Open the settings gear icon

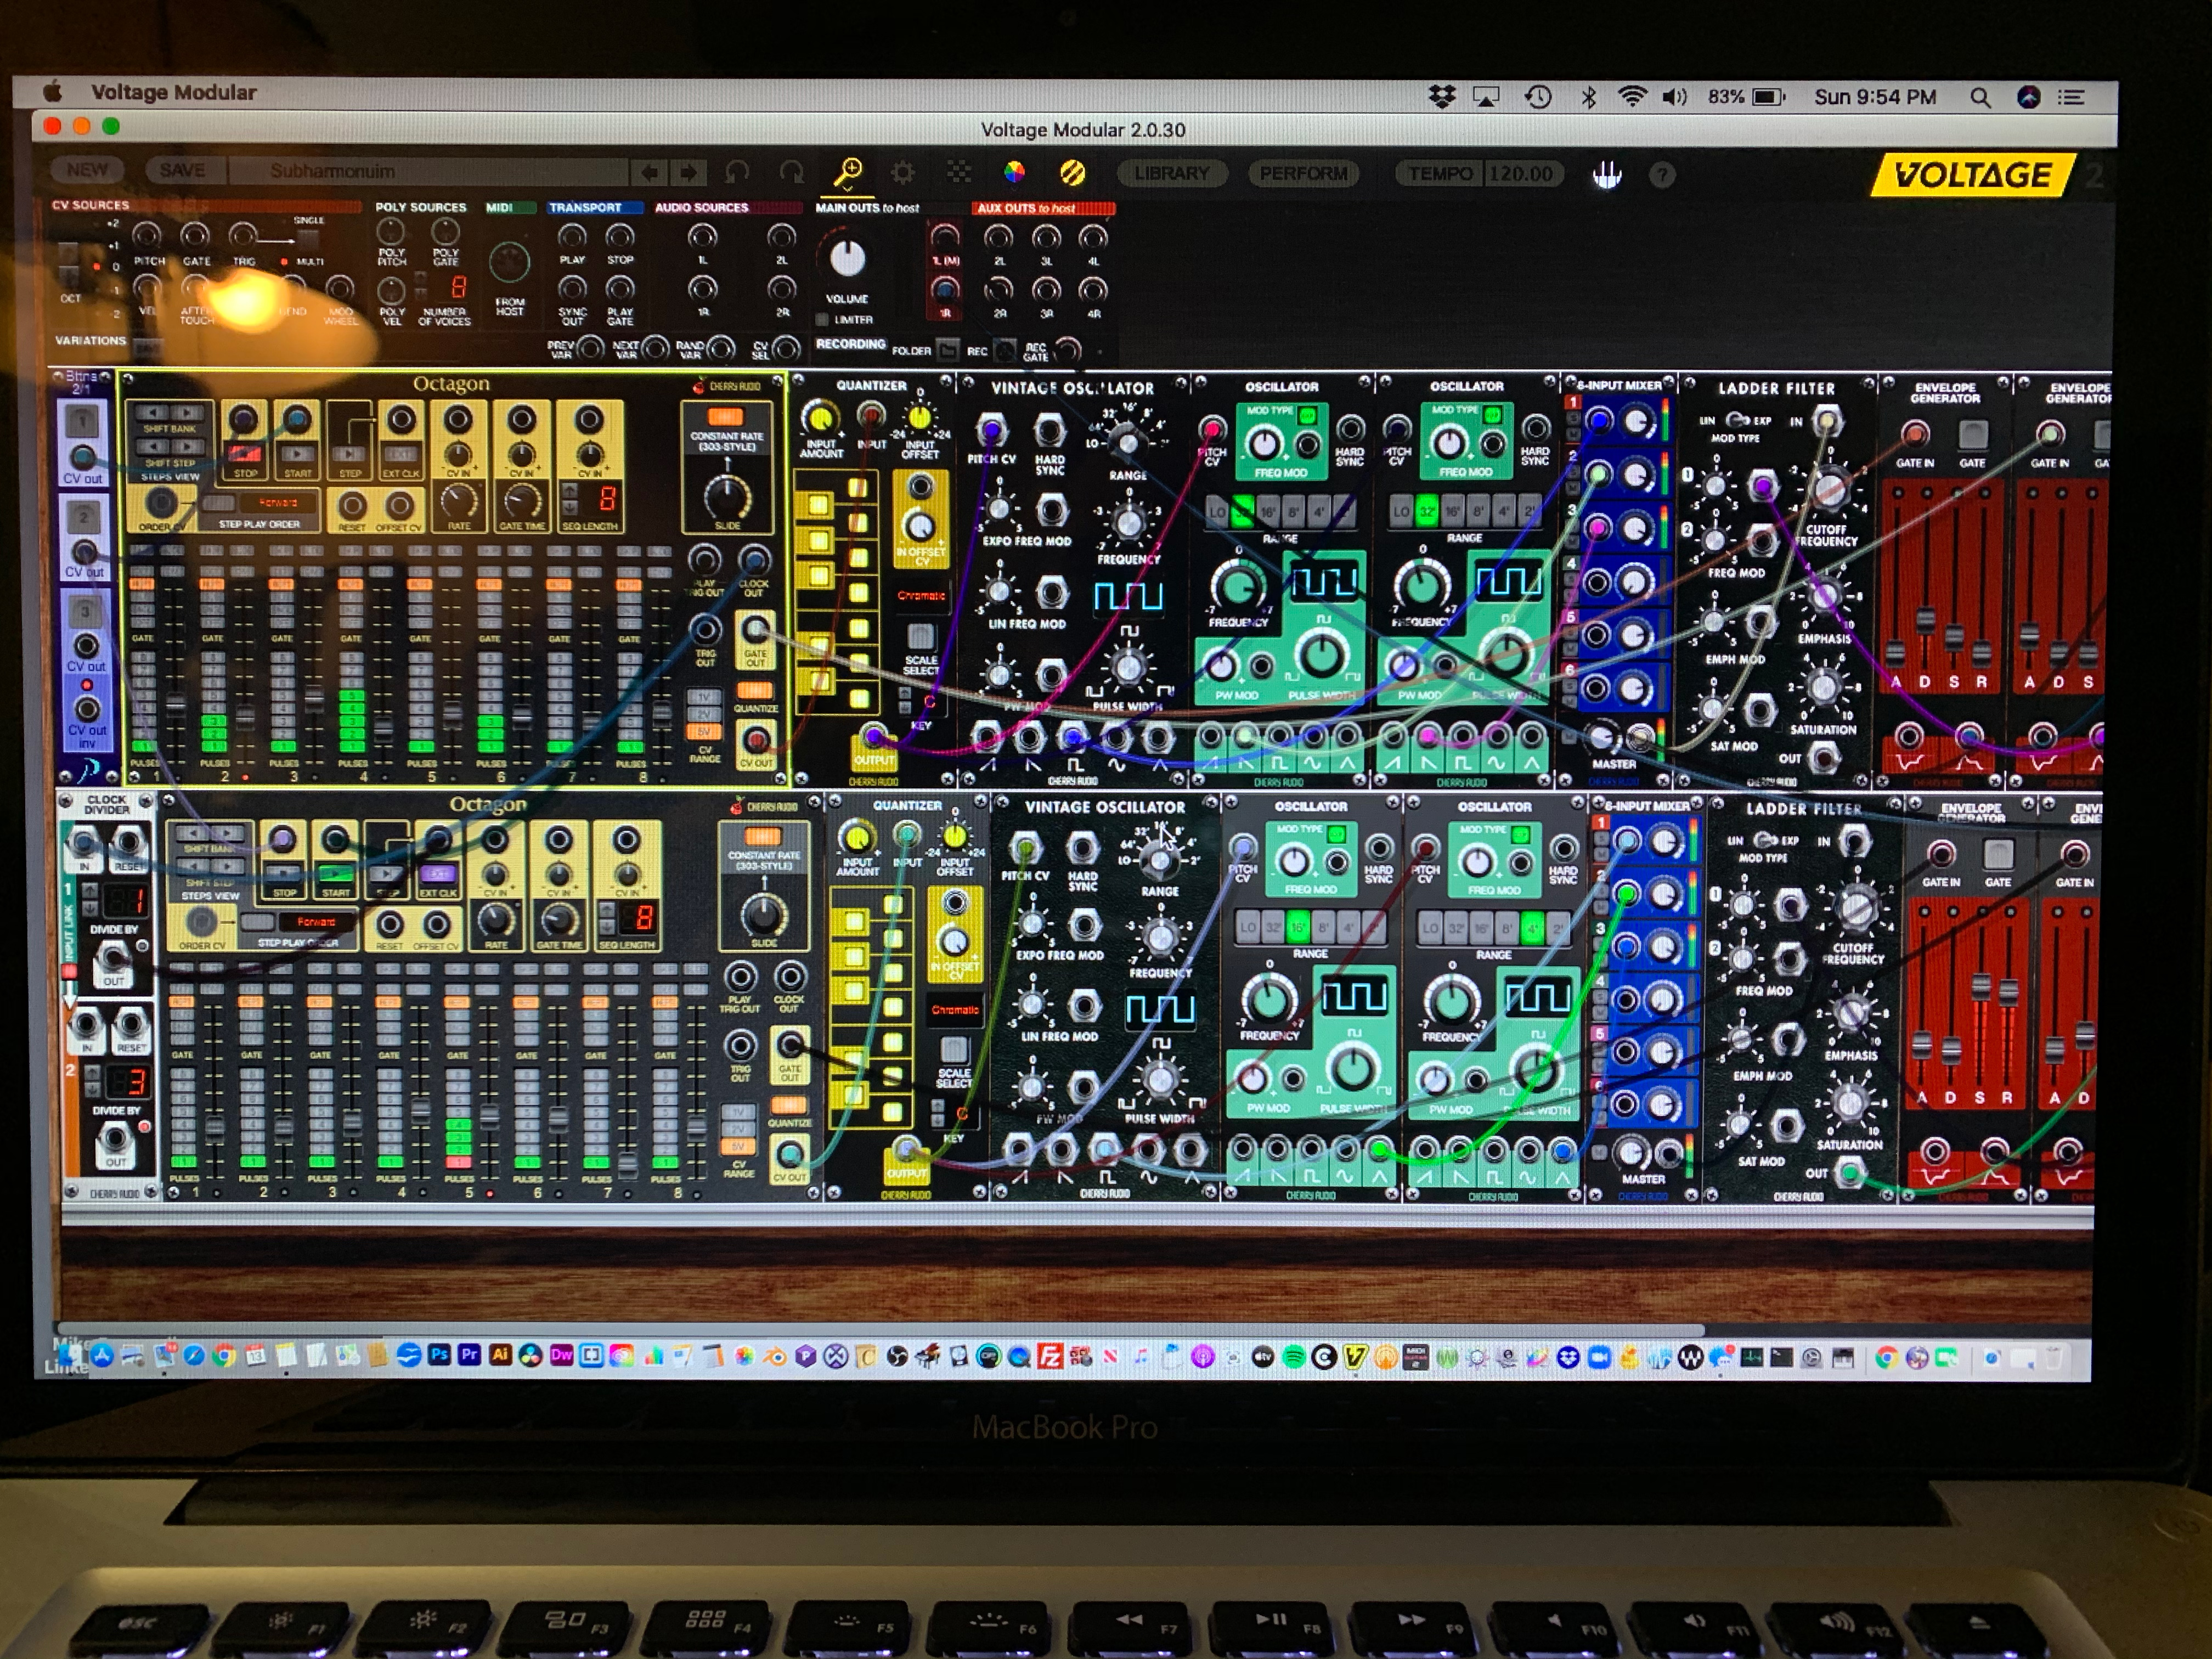pyautogui.click(x=903, y=173)
